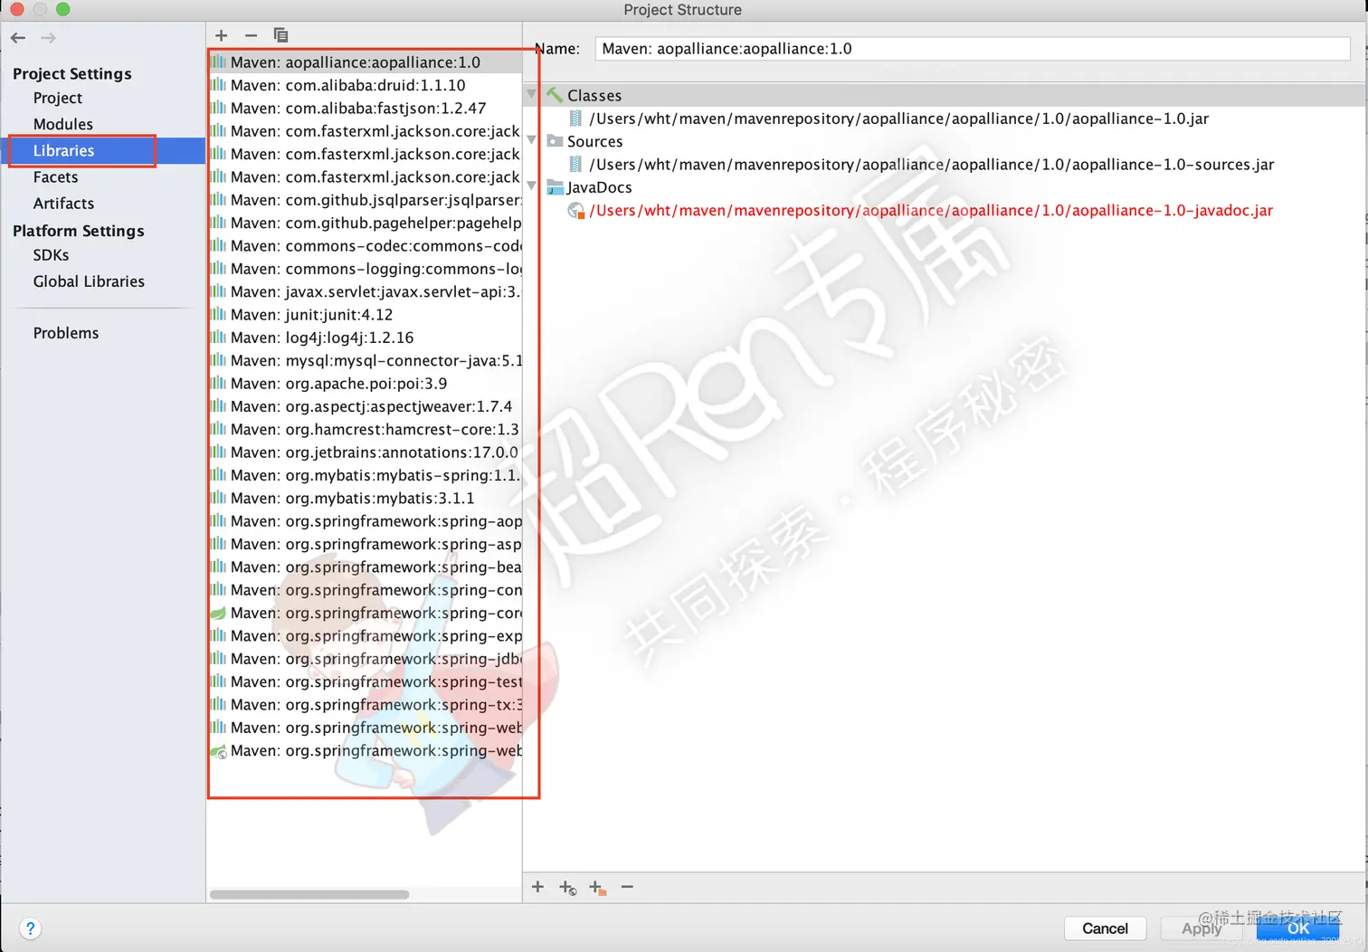Open Artifacts settings page
1368x952 pixels.
[x=64, y=204]
